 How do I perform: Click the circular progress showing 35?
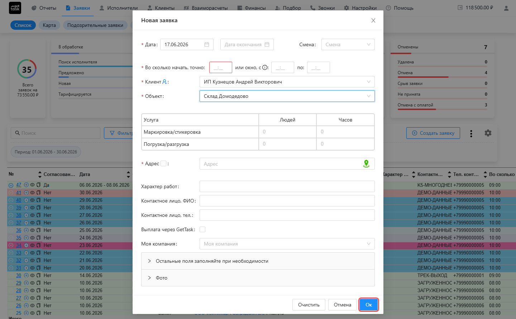27,69
